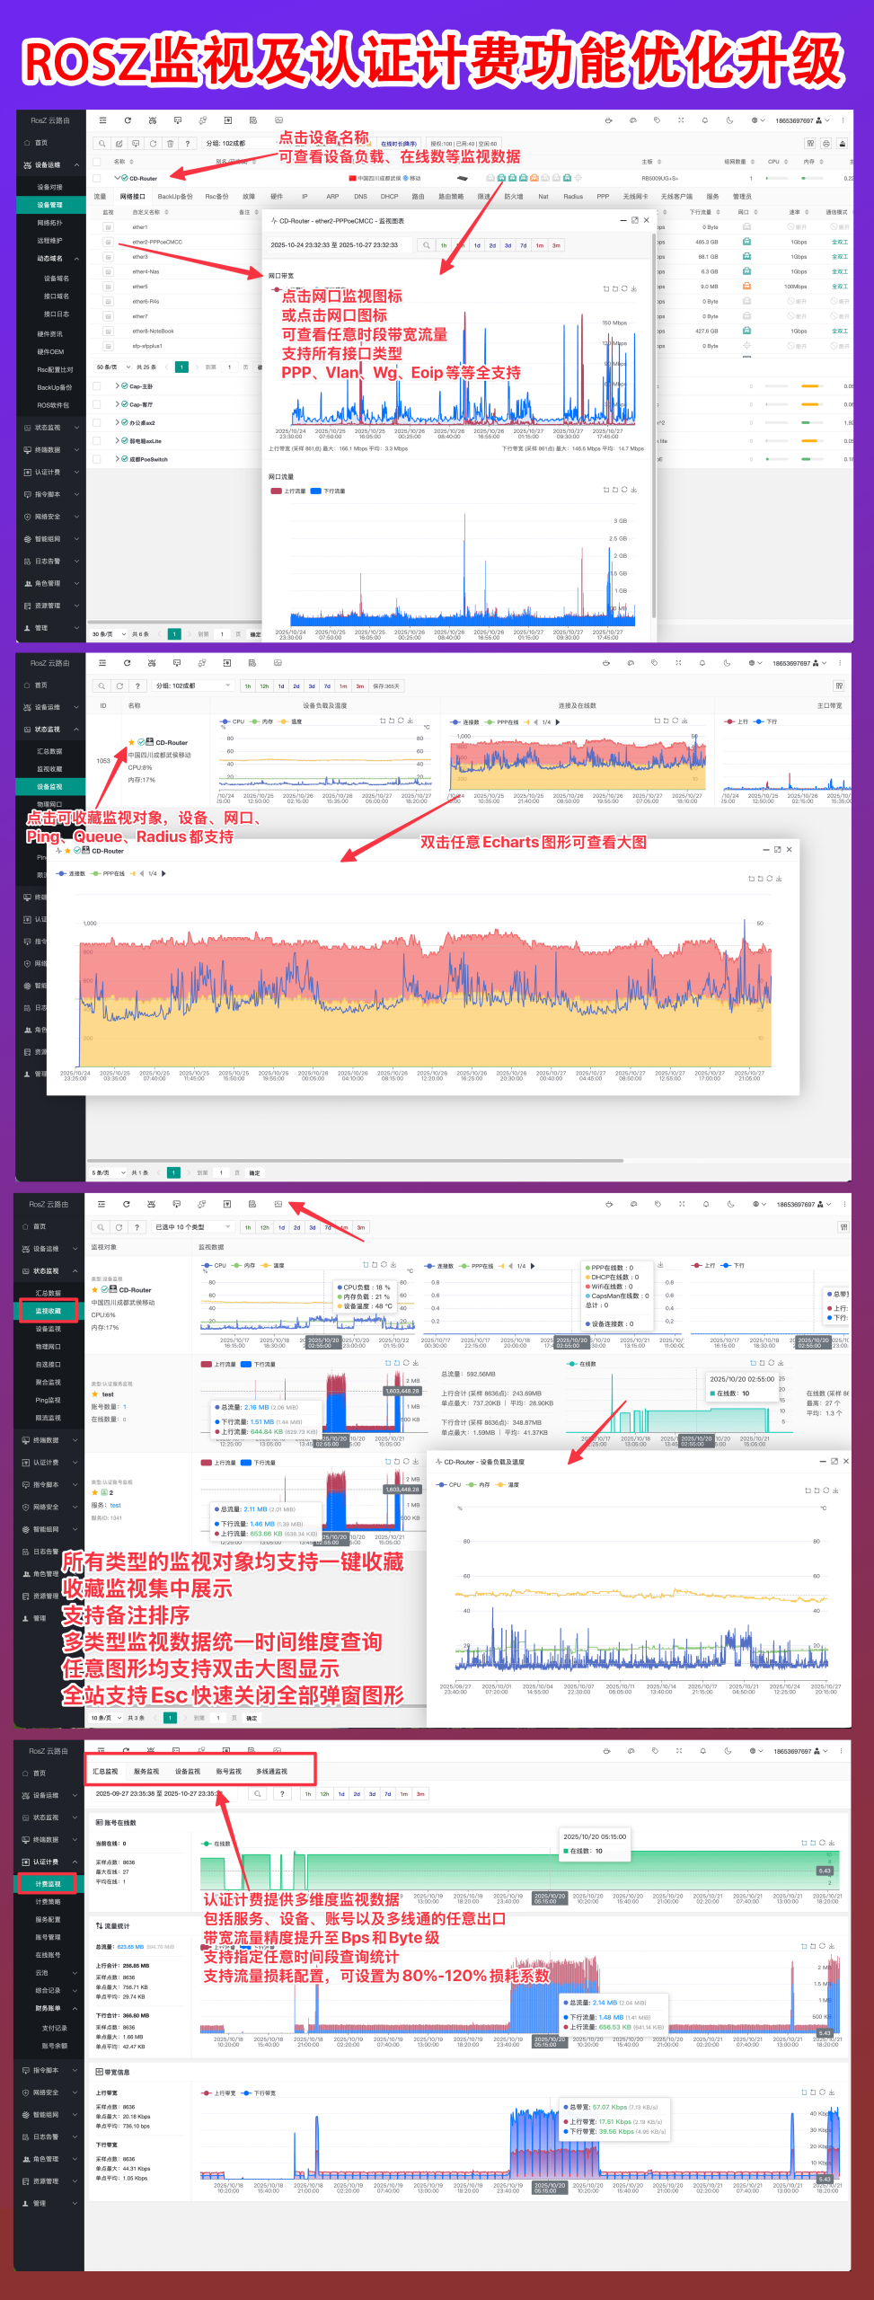This screenshot has width=874, height=2300.
Task: Click the 7d time range button in 计费监视
Action: click(x=388, y=1794)
